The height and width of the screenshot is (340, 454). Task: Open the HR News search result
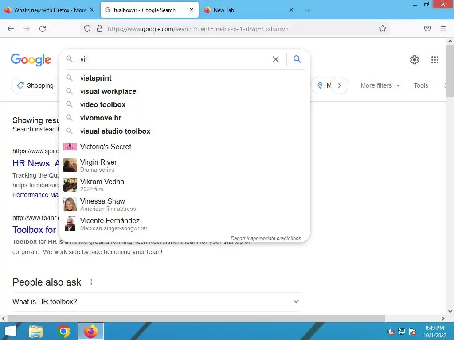pos(35,163)
